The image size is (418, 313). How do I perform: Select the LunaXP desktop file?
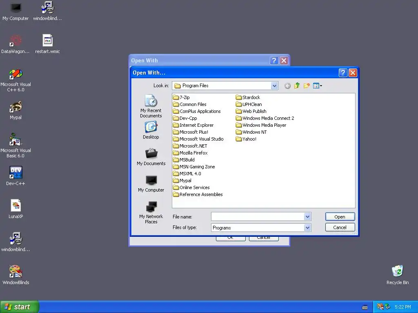pyautogui.click(x=16, y=209)
